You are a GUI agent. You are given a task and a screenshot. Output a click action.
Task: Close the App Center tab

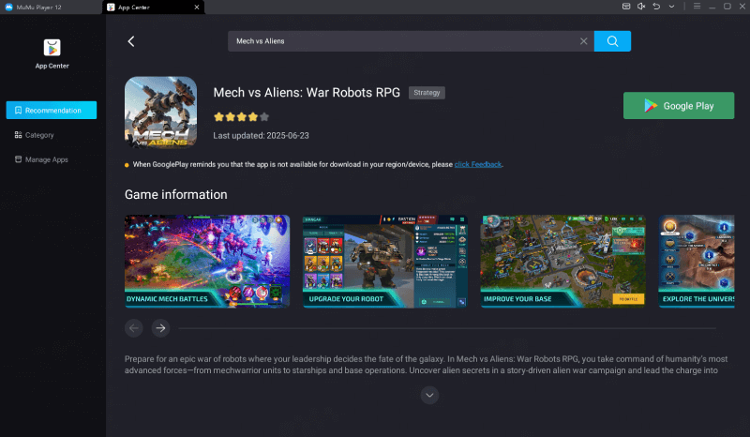tap(197, 8)
